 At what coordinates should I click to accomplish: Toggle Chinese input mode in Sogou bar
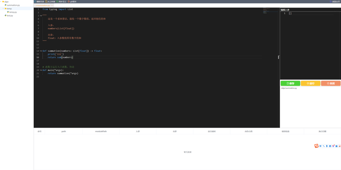pos(321,146)
